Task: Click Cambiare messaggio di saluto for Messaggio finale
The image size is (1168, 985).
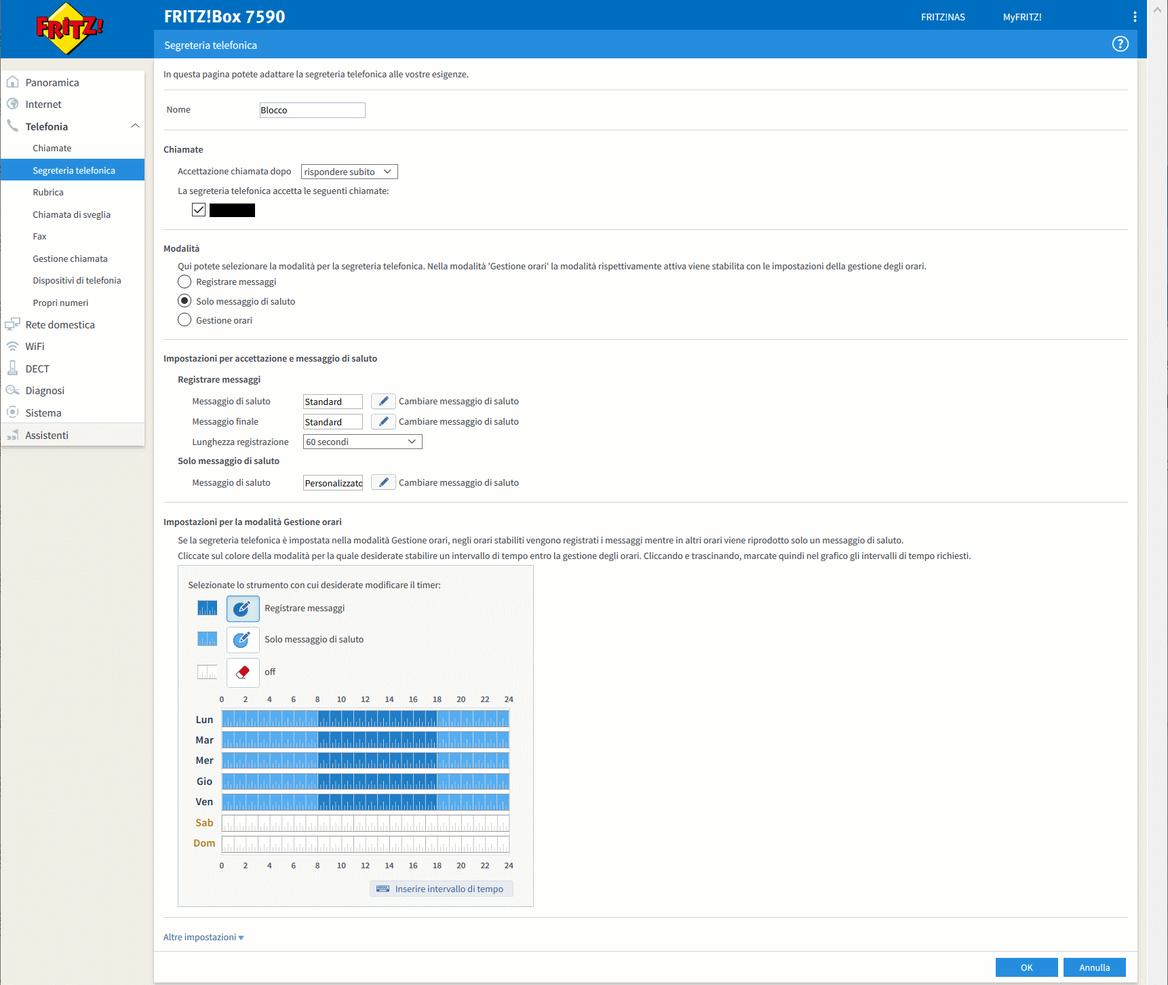Action: point(459,421)
